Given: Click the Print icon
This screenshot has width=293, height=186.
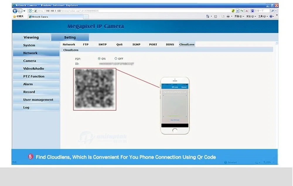Looking at the screenshot, I should pyautogui.click(x=228, y=16).
